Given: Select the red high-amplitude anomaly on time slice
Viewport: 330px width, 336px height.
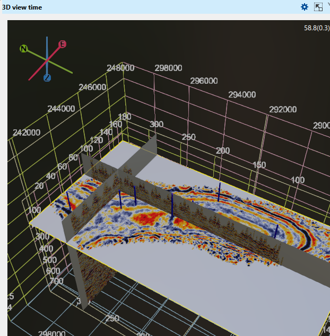Looking at the screenshot, I should tap(148, 218).
